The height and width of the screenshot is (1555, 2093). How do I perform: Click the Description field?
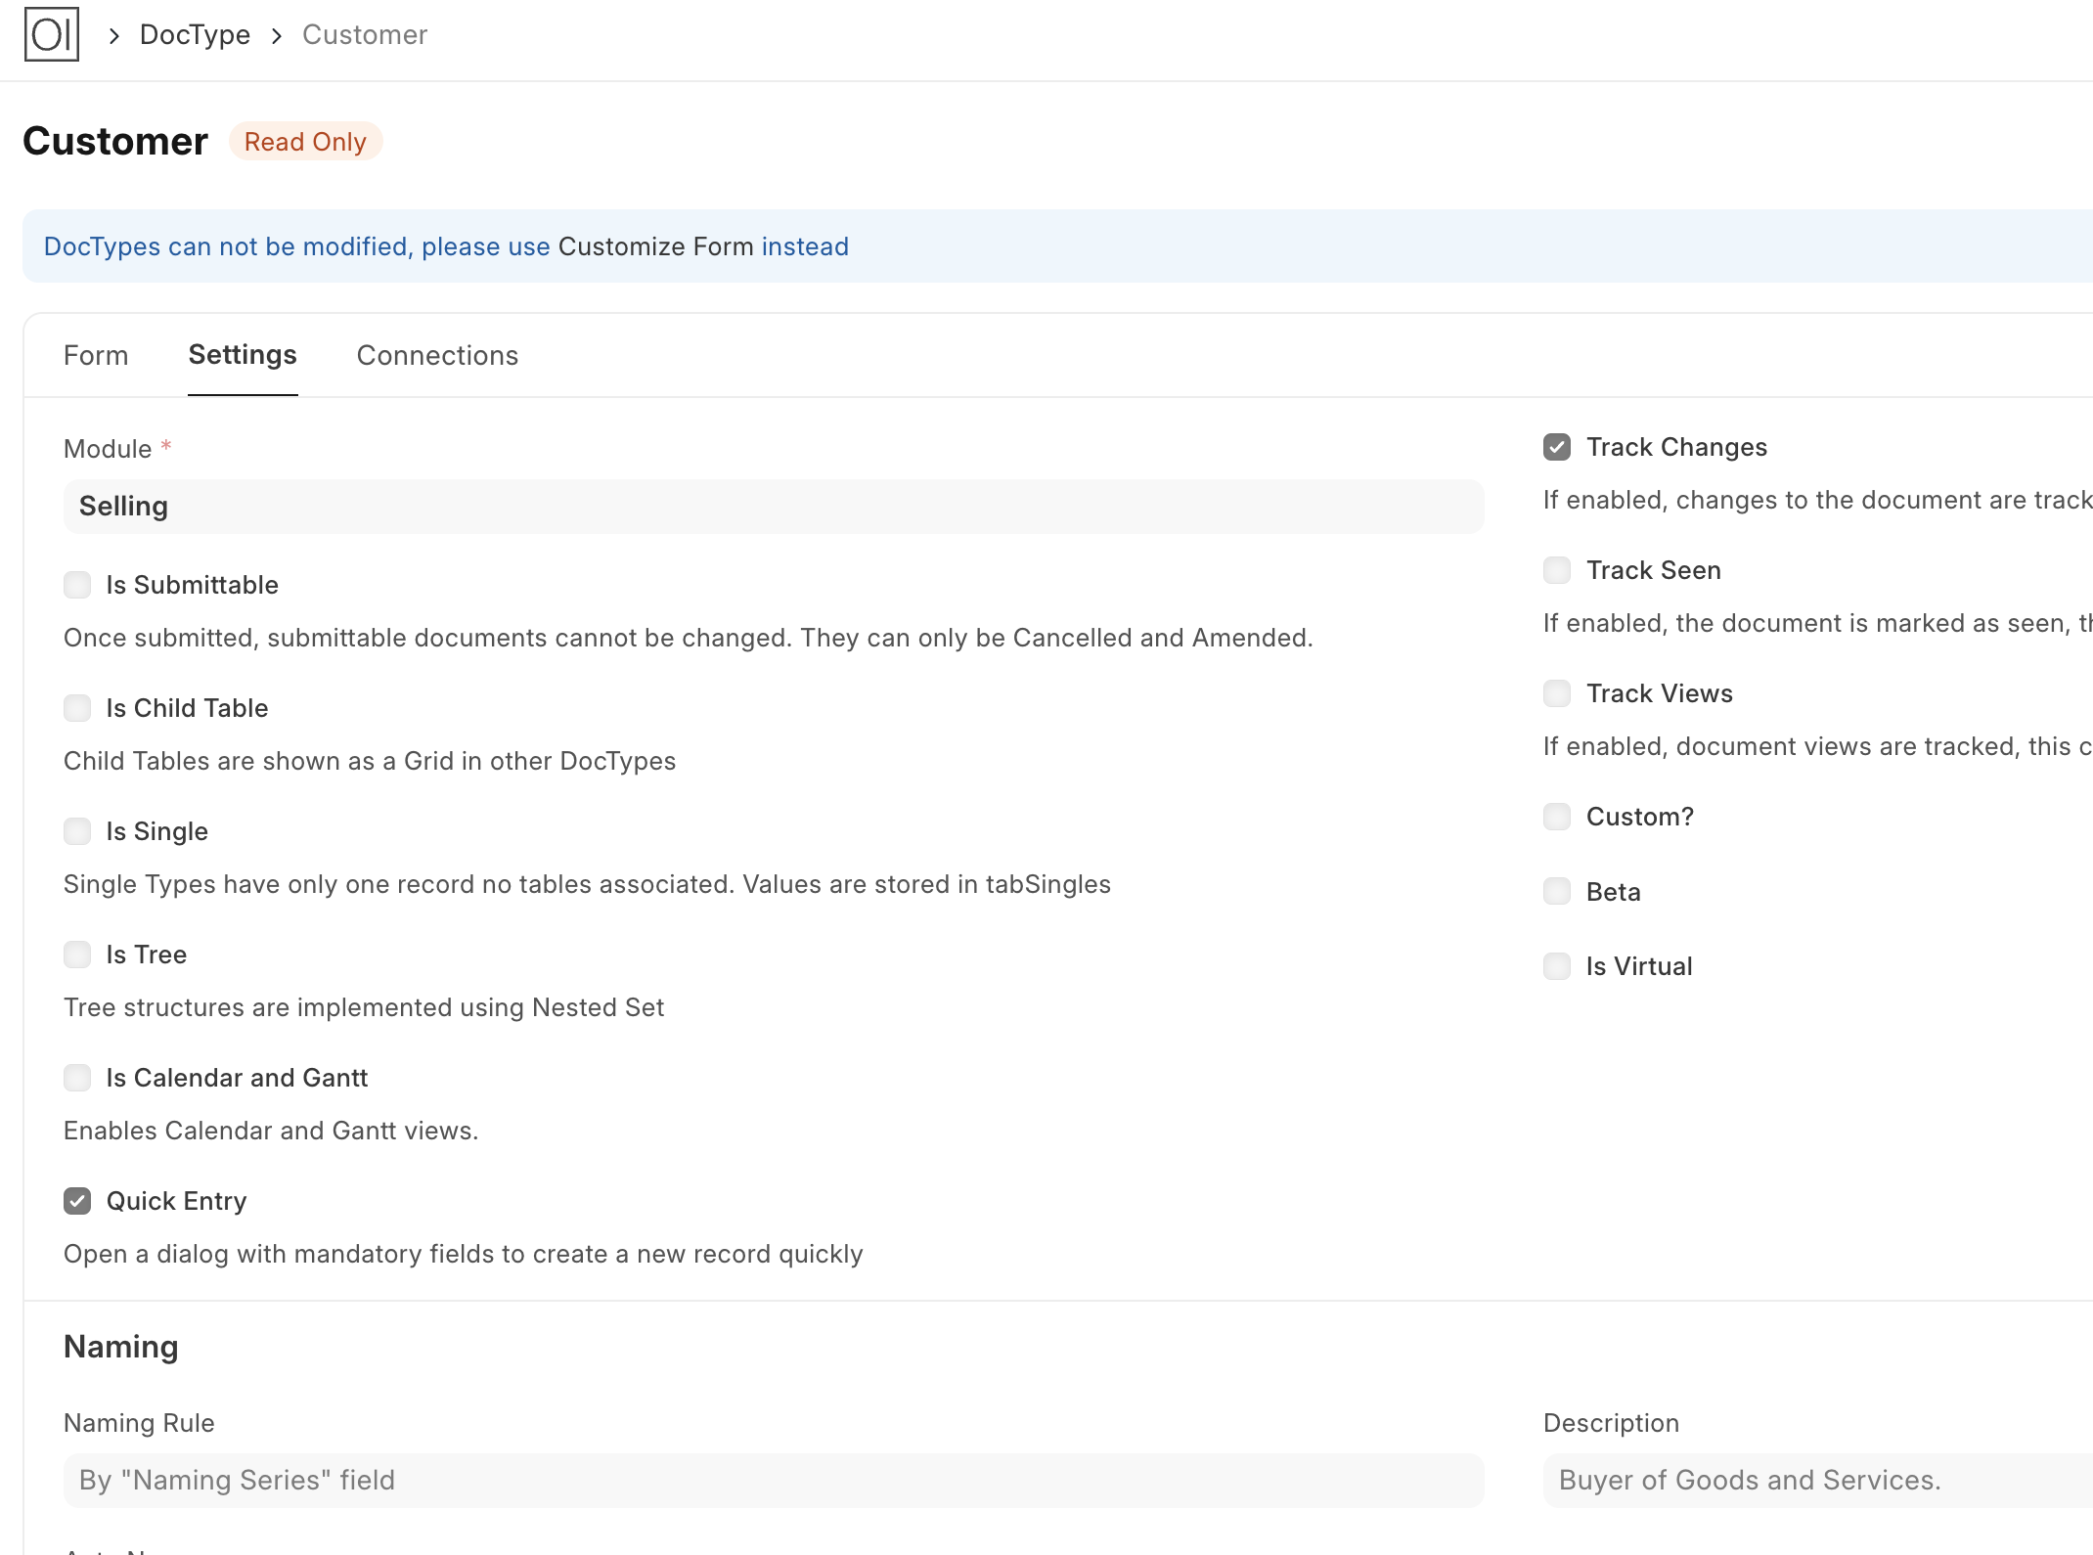1818,1481
